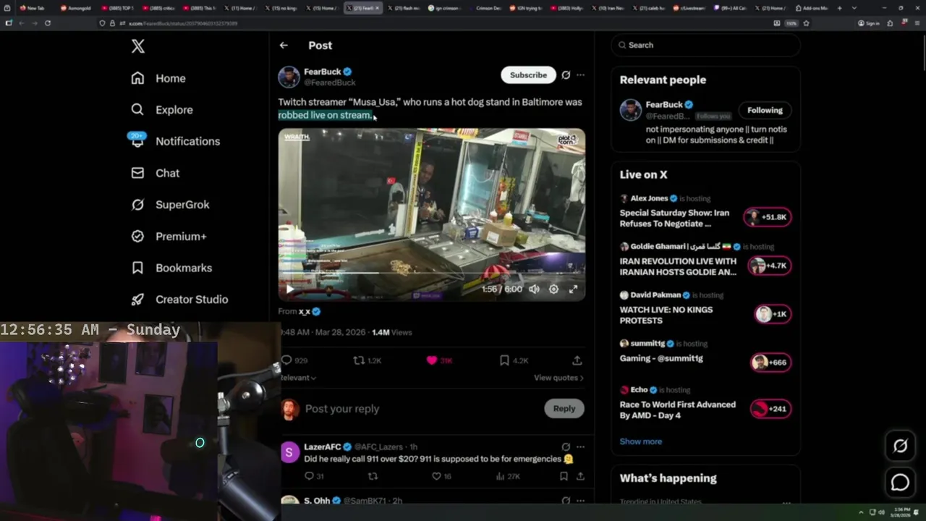This screenshot has width=926, height=521.
Task: Click the browser address bar
Action: coord(434,23)
